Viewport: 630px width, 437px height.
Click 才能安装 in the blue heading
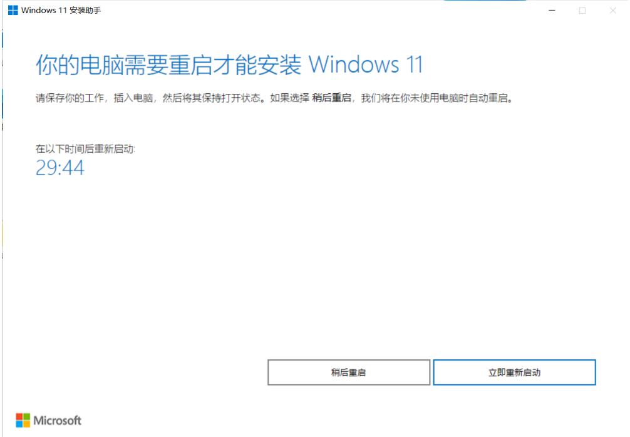[x=257, y=64]
